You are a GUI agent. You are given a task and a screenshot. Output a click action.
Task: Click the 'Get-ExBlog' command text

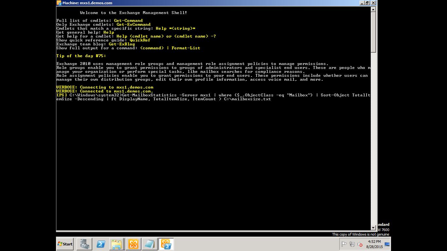pos(122,44)
